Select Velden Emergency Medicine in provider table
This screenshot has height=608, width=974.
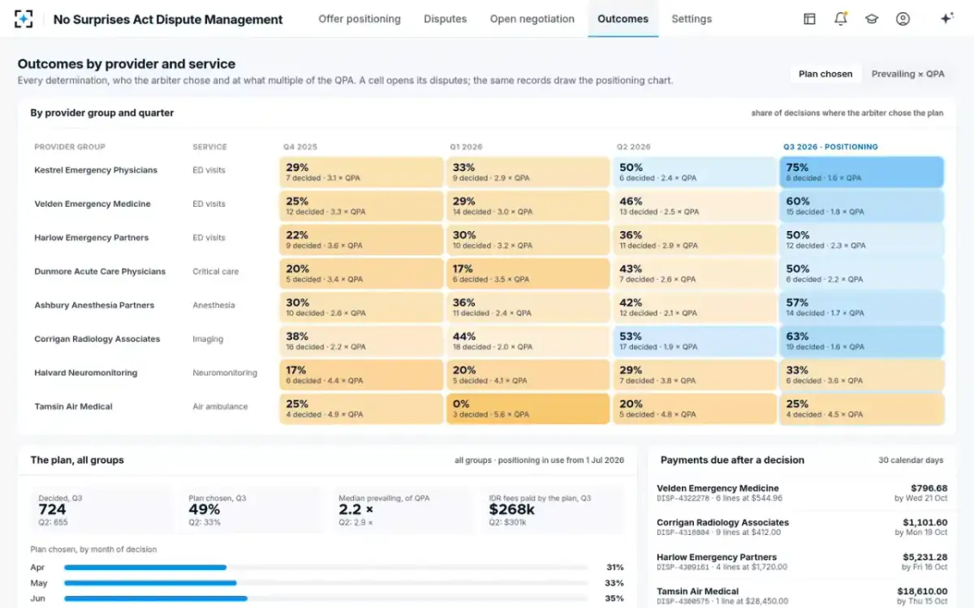(93, 204)
